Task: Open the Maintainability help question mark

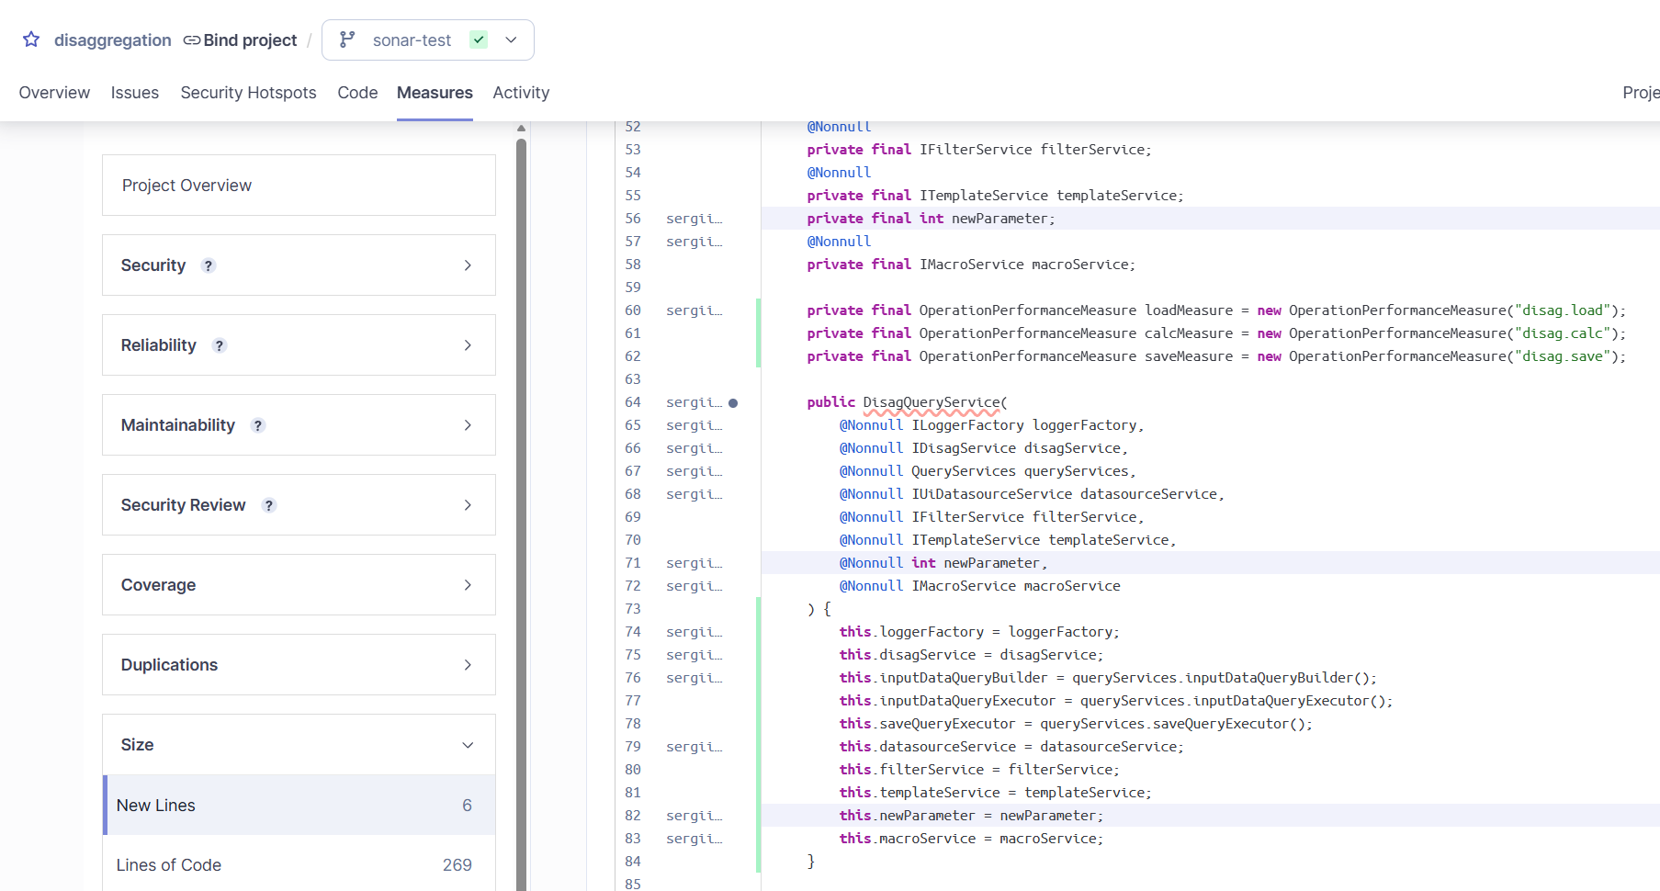Action: pos(258,425)
